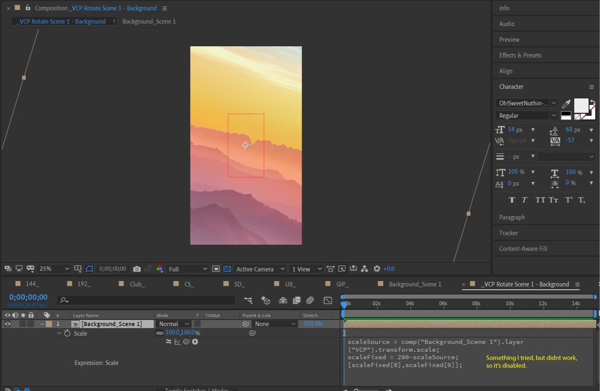Click the Faux Bold text style
Viewport: 600px width, 391px height.
tap(512, 200)
